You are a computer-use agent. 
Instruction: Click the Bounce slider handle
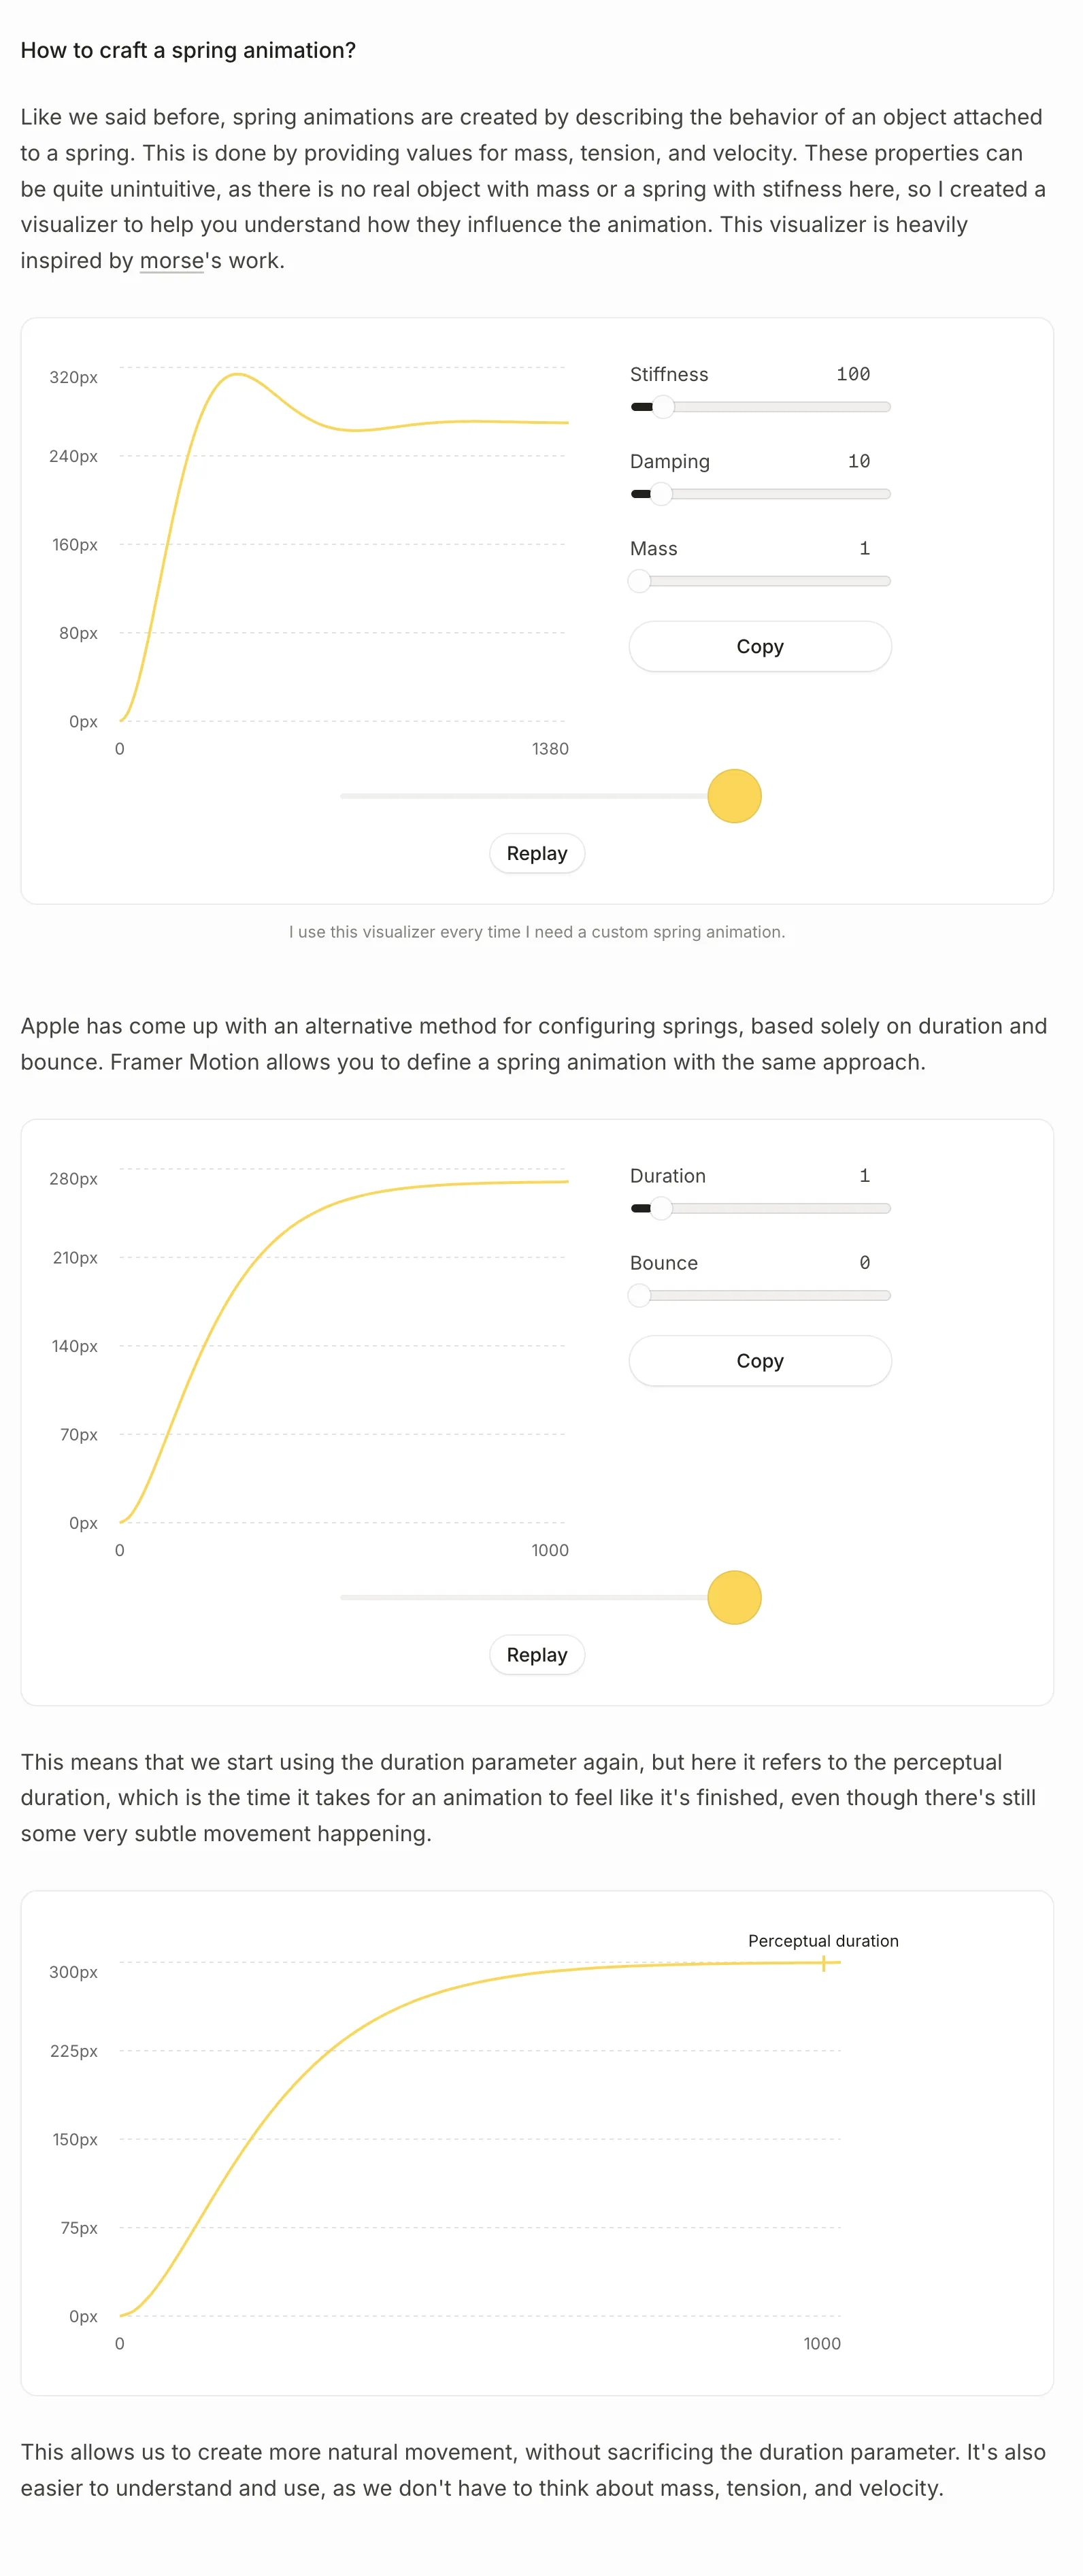[640, 1295]
